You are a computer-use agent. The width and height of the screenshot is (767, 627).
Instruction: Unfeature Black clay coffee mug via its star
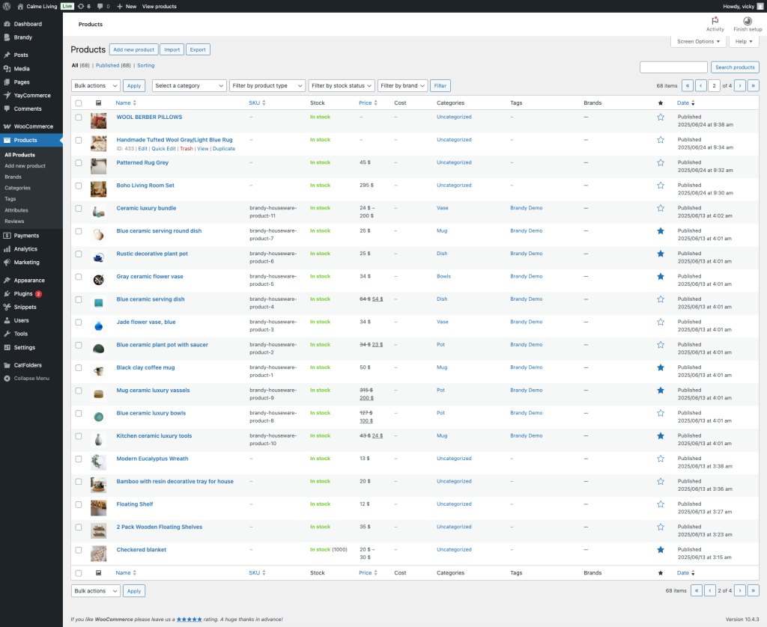(x=661, y=367)
